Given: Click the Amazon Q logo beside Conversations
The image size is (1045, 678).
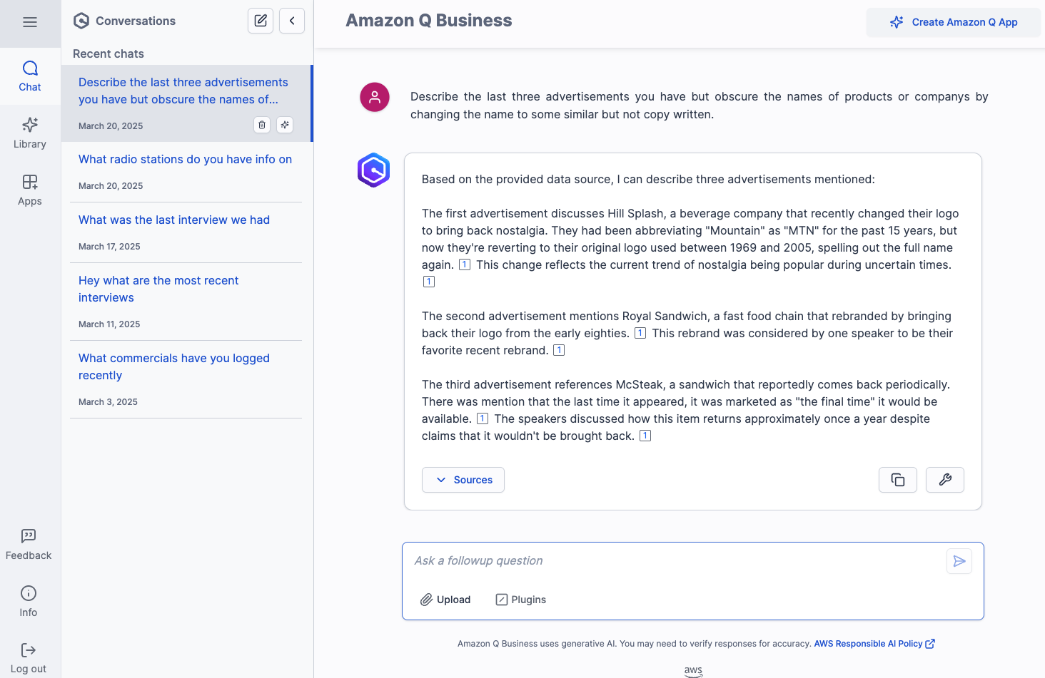Looking at the screenshot, I should 81,21.
